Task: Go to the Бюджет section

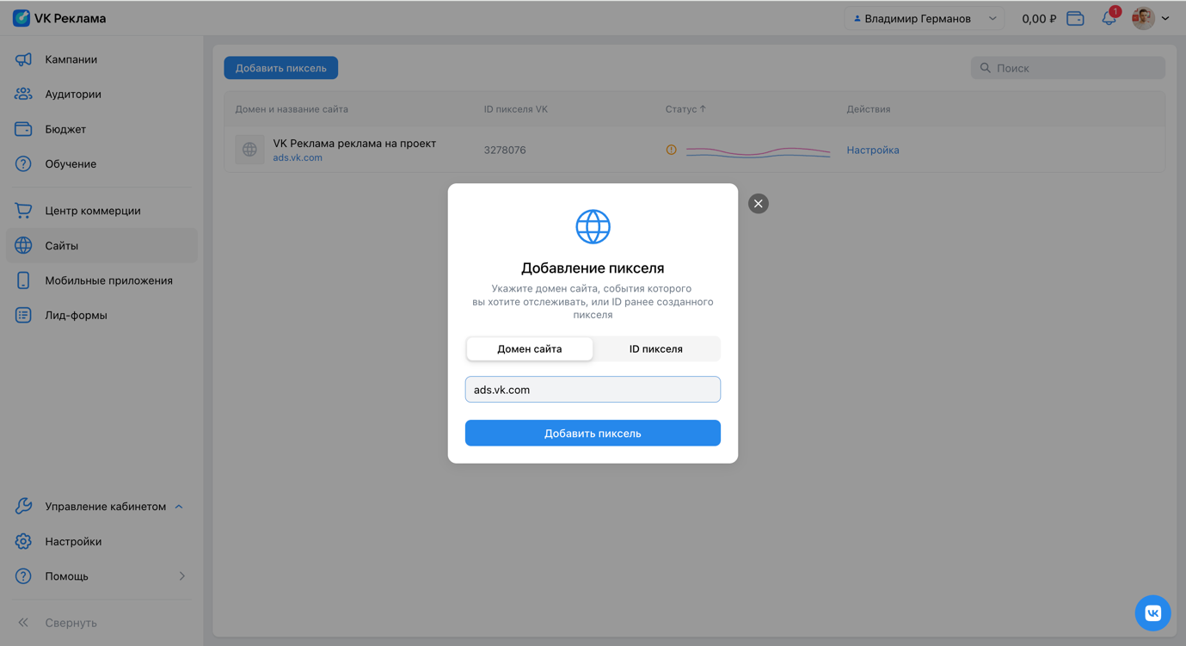Action: 65,129
